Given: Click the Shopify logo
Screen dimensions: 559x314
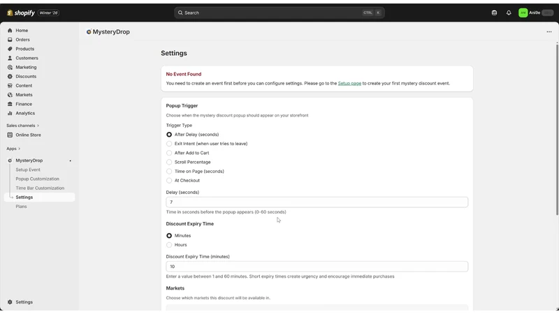Looking at the screenshot, I should 21,13.
